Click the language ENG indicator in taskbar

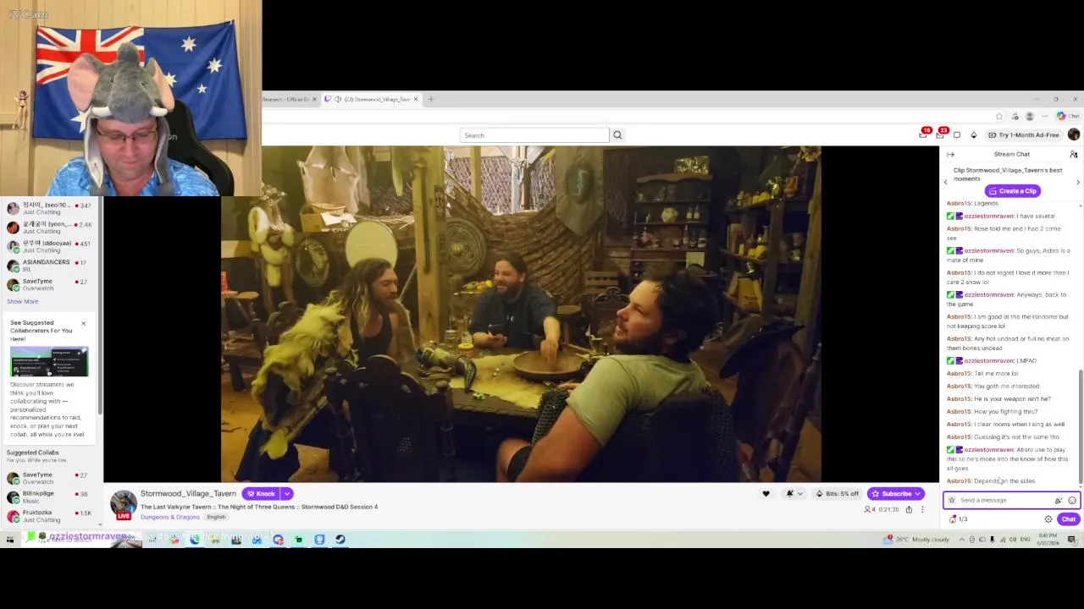(1025, 539)
